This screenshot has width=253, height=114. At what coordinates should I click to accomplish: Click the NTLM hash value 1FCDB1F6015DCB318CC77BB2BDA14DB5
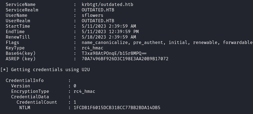pos(117,108)
